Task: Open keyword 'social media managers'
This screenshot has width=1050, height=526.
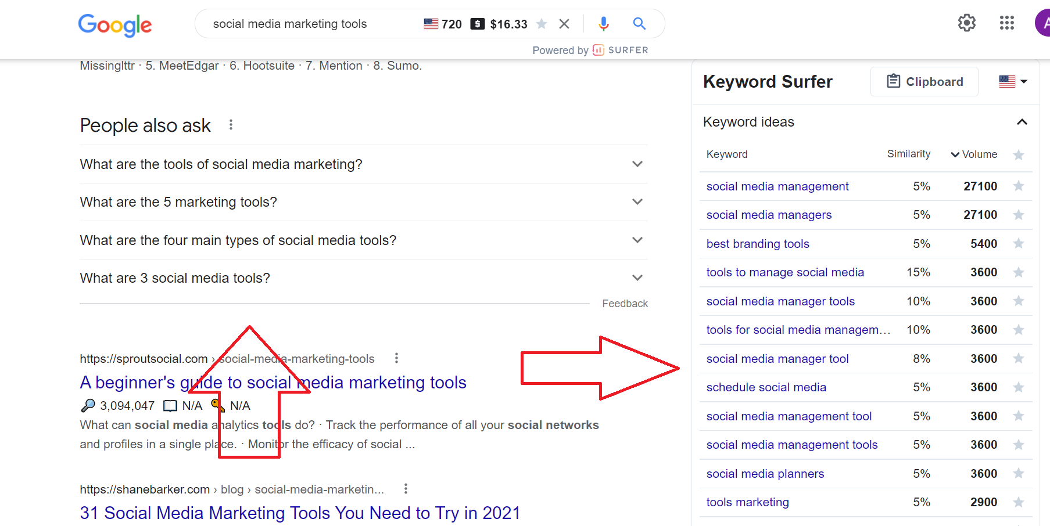Action: click(x=769, y=215)
